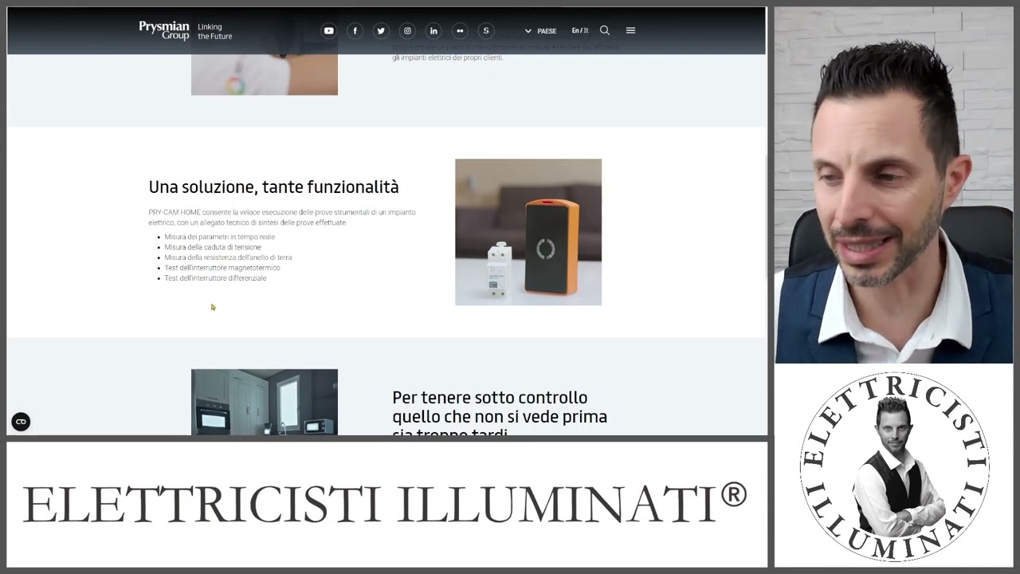Viewport: 1020px width, 574px height.
Task: Click the PRY-CAM device product image
Action: [x=528, y=232]
